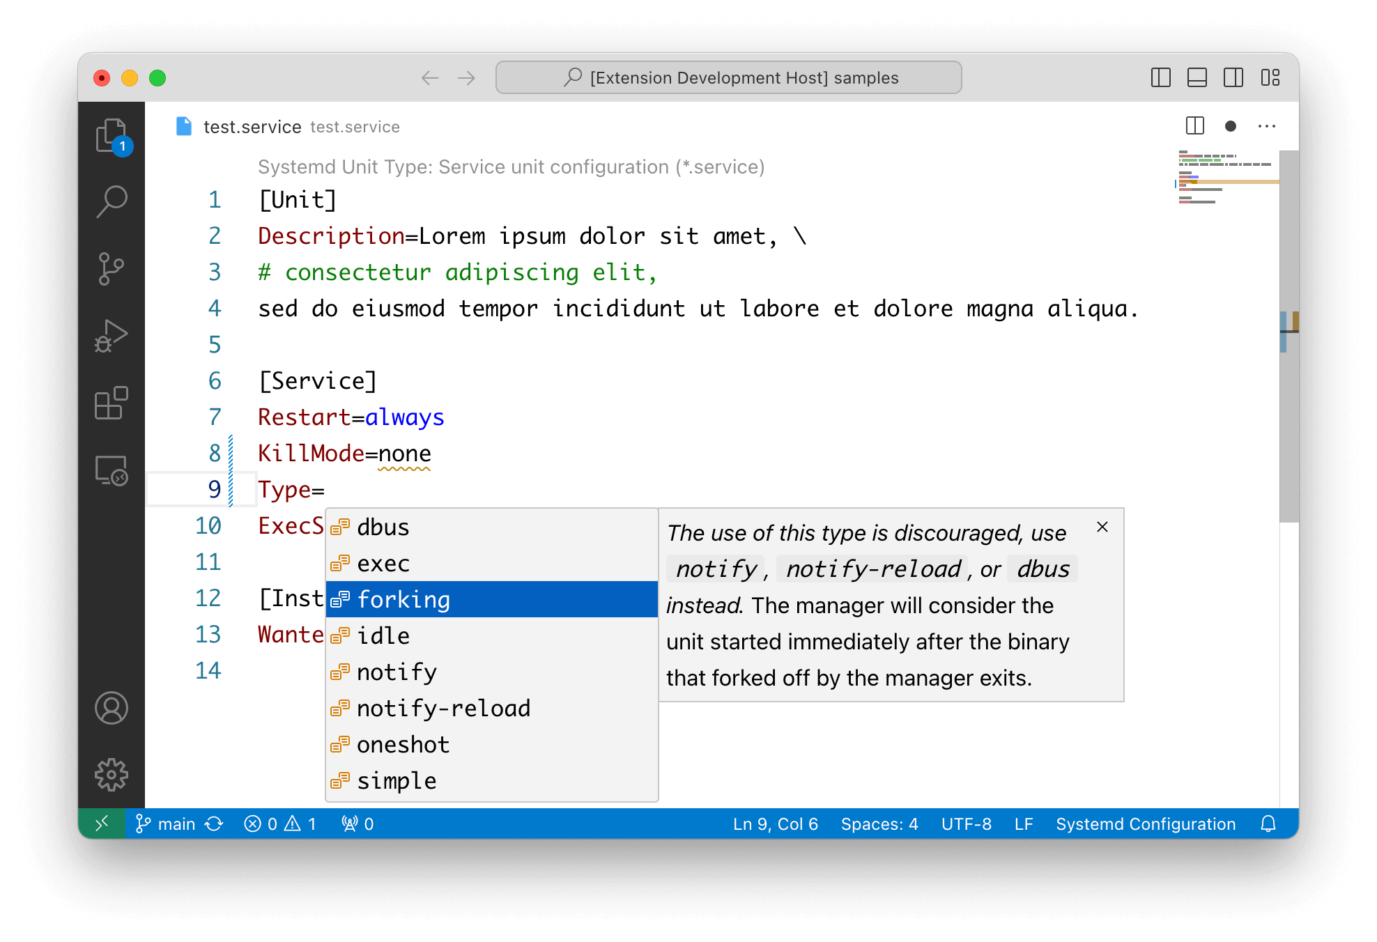Screen dimensions: 1377x942
Task: Open the Extensions view icon
Action: pyautogui.click(x=111, y=403)
